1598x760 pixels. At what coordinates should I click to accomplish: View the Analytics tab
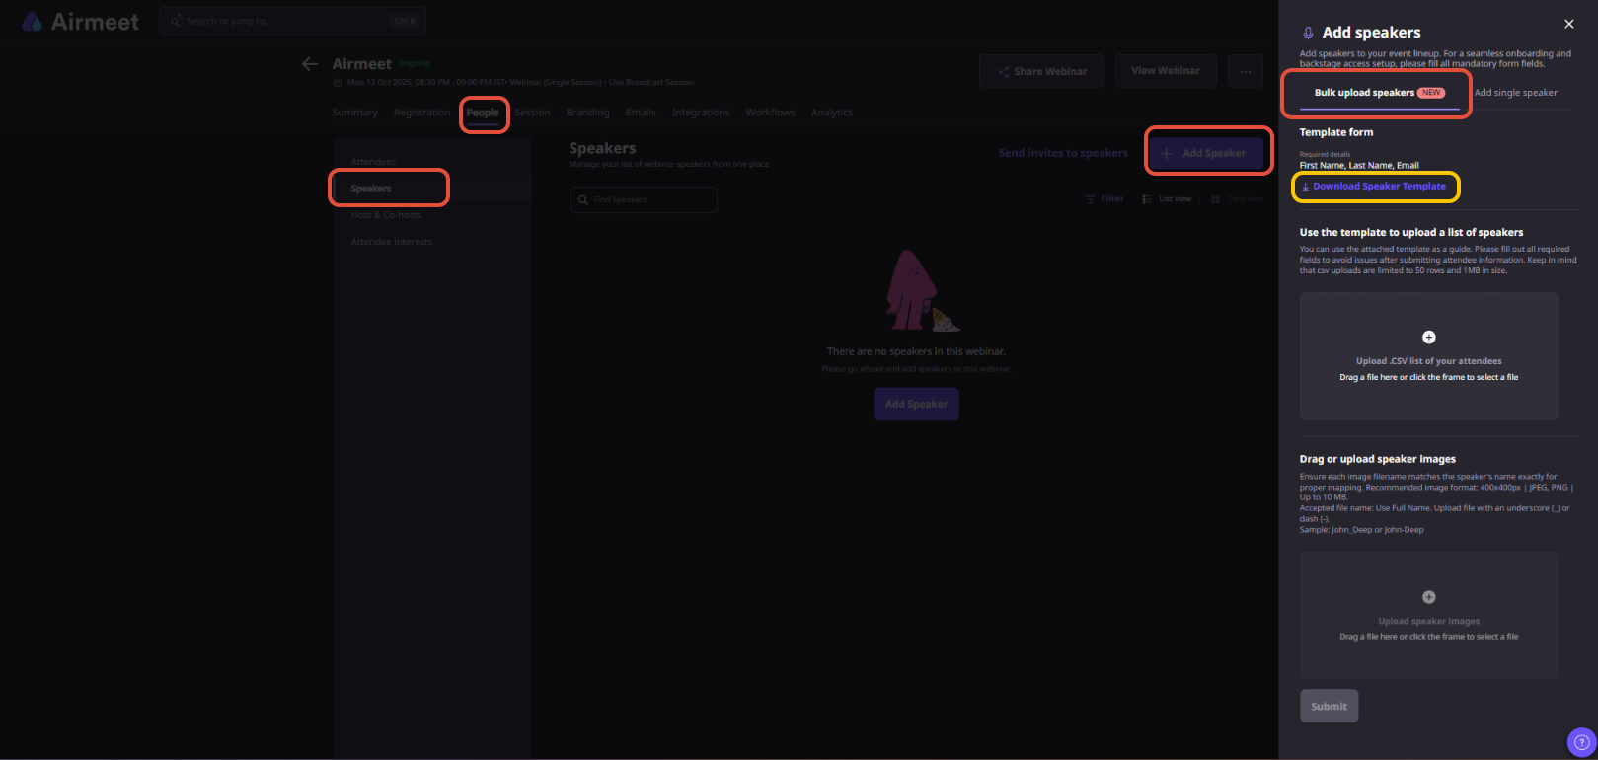point(832,113)
